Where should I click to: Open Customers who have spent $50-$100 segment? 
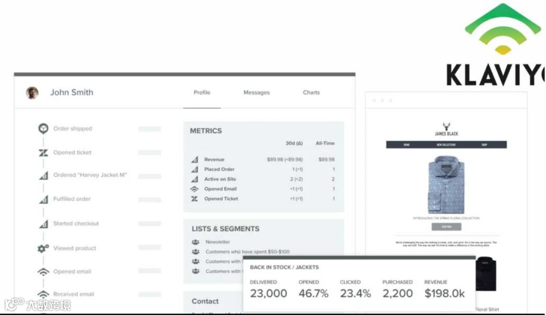247,252
